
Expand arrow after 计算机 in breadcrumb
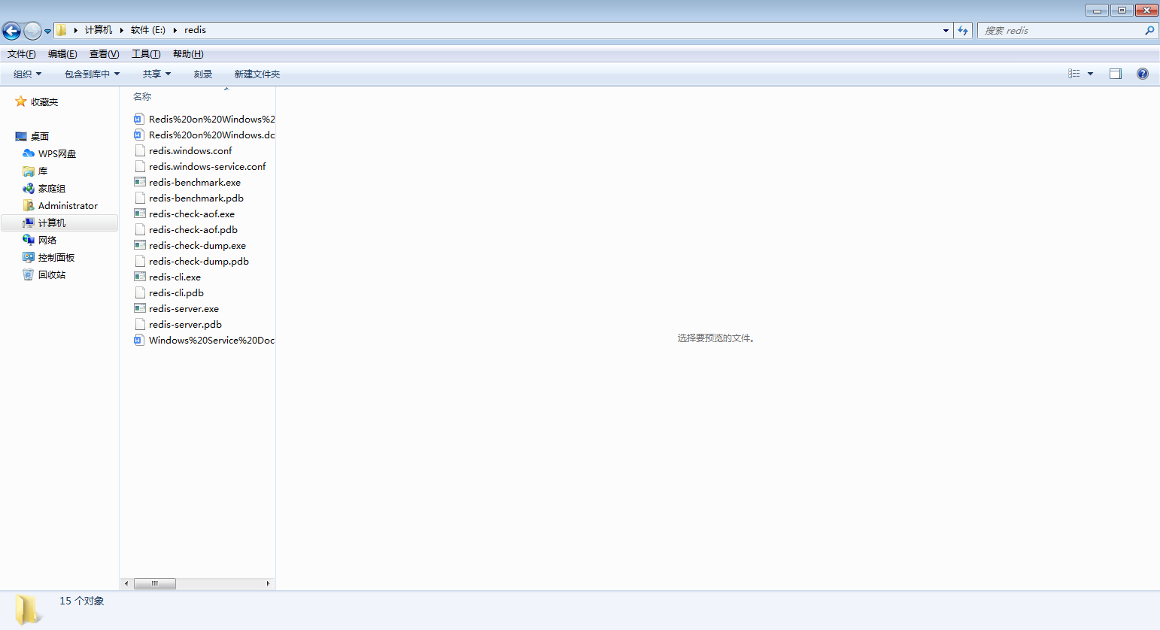pyautogui.click(x=121, y=30)
